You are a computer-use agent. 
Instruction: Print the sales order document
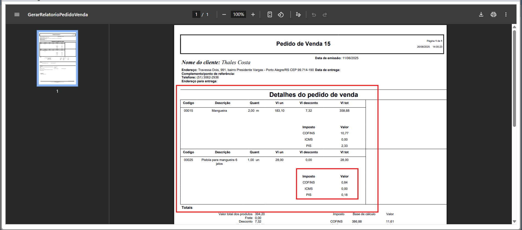(493, 15)
